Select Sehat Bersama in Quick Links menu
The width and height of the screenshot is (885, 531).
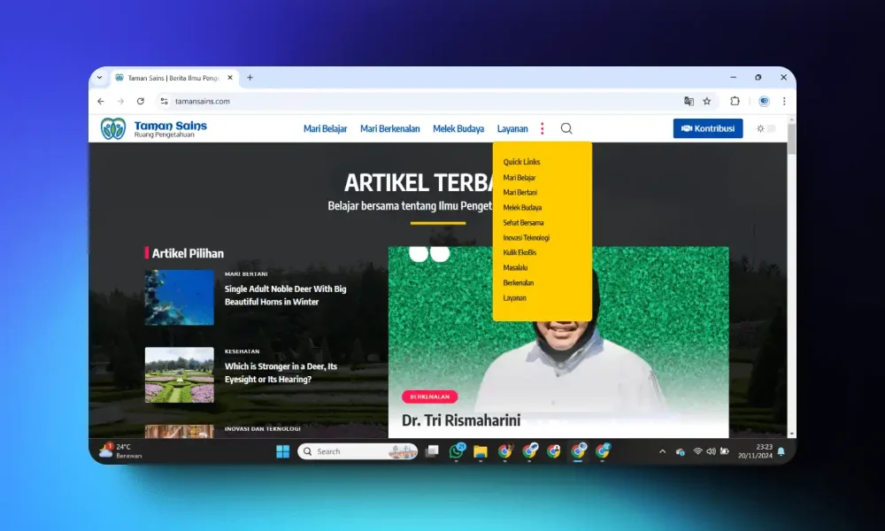coord(523,223)
